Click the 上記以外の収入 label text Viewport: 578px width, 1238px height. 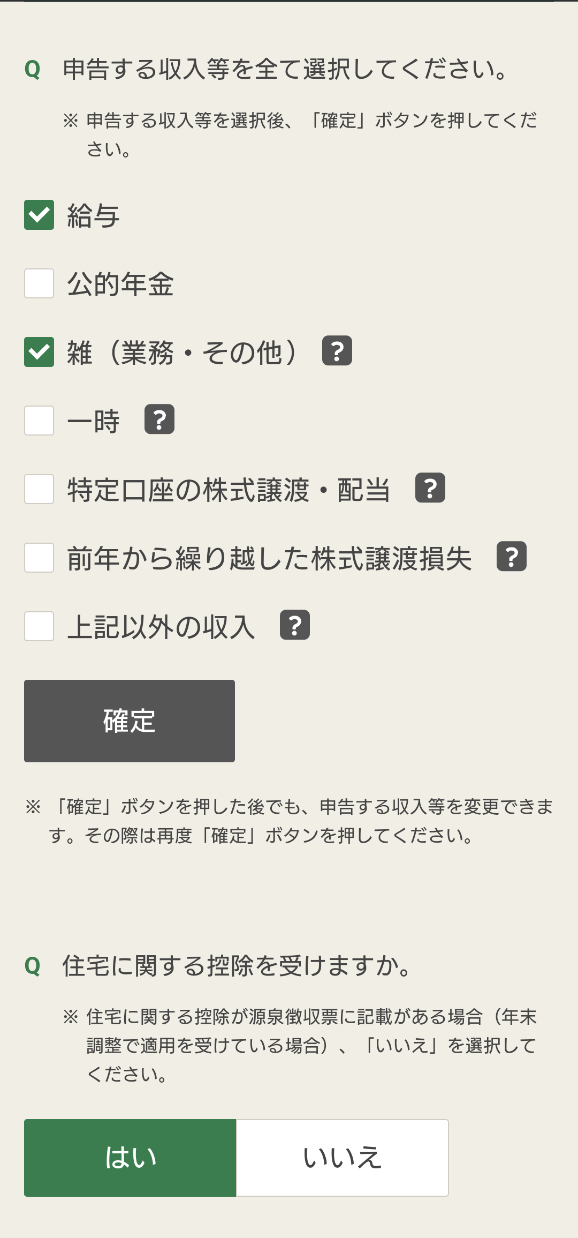click(161, 627)
